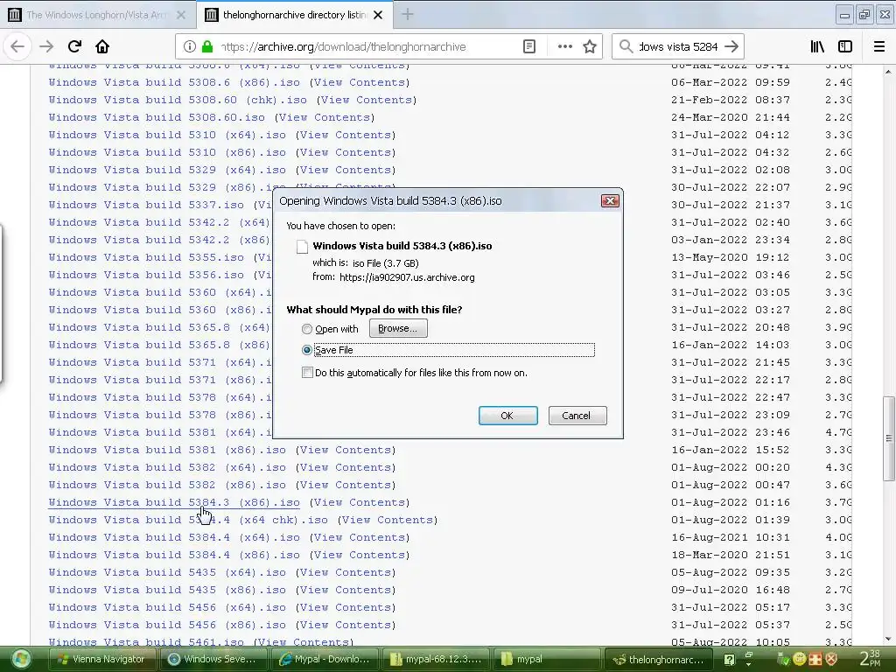Screen dimensions: 896x672
Task: Close the thelonghornarchive directory listing tab
Action: [378, 15]
